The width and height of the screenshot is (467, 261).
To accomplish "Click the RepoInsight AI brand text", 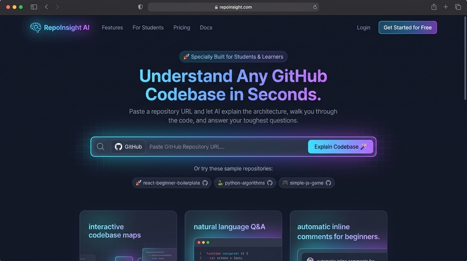I will [67, 27].
